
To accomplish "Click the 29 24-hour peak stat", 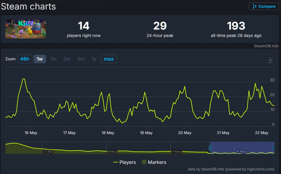I will tap(160, 29).
